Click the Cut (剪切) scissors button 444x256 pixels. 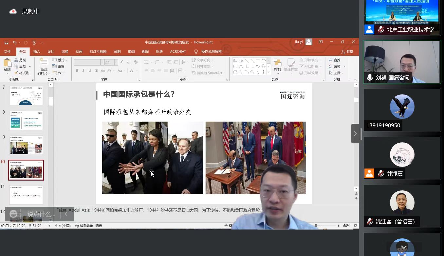(x=20, y=60)
